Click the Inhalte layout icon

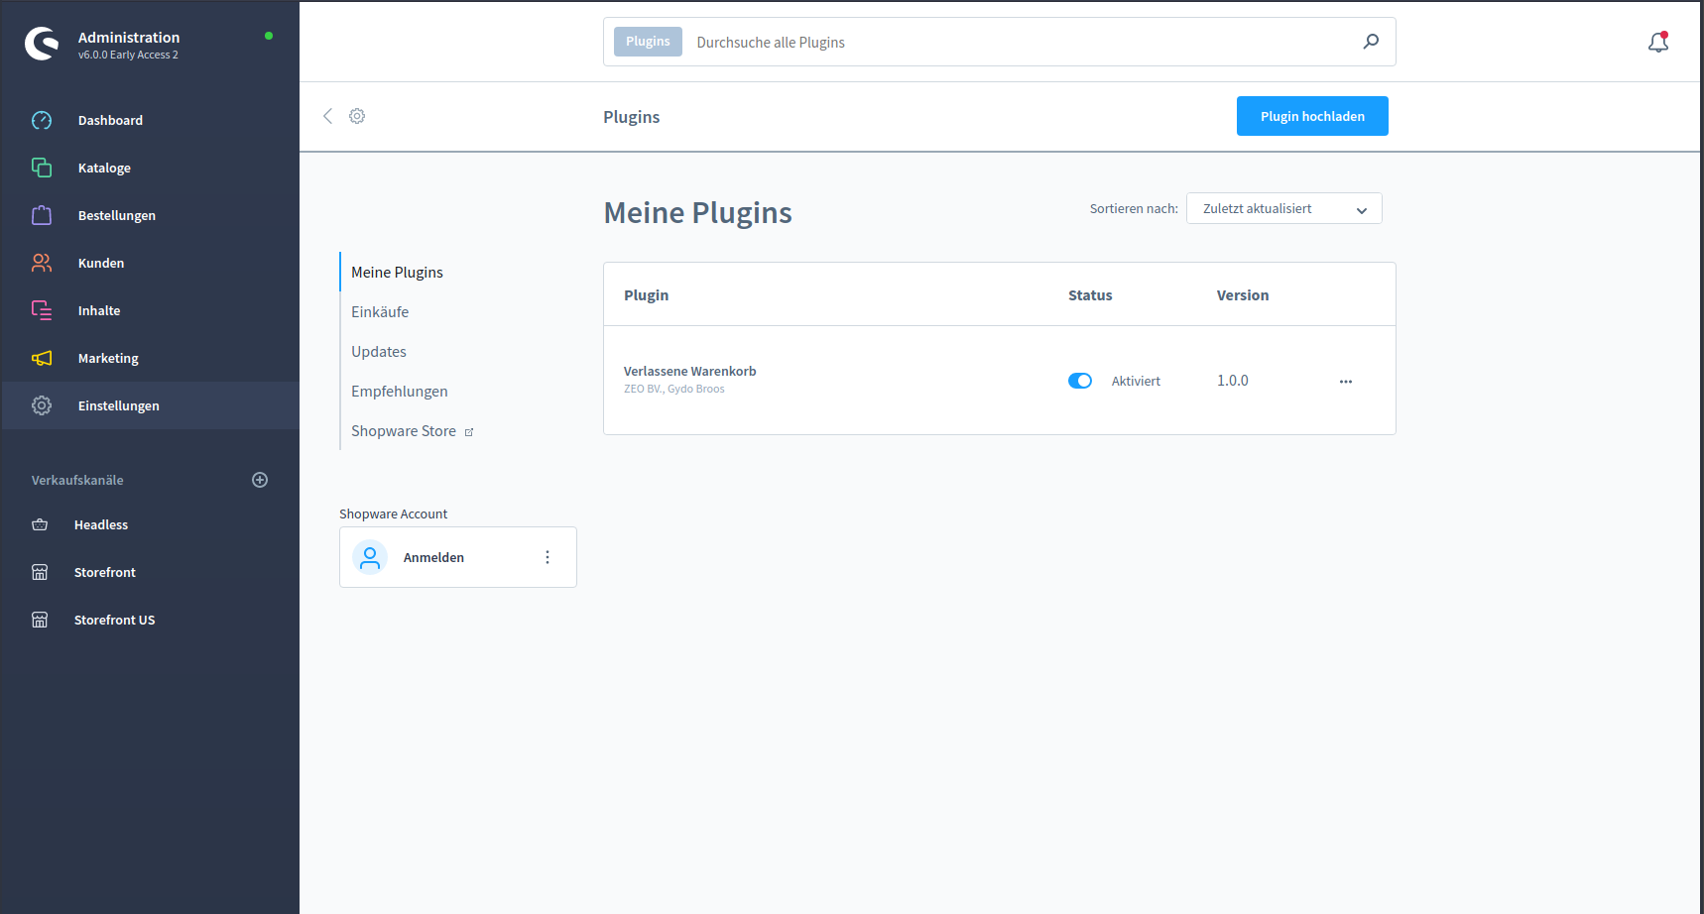[x=42, y=310]
